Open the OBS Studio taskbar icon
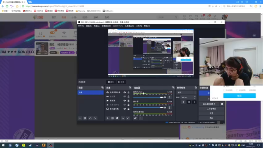Screen dimensions: 263x148 click(x=51, y=145)
